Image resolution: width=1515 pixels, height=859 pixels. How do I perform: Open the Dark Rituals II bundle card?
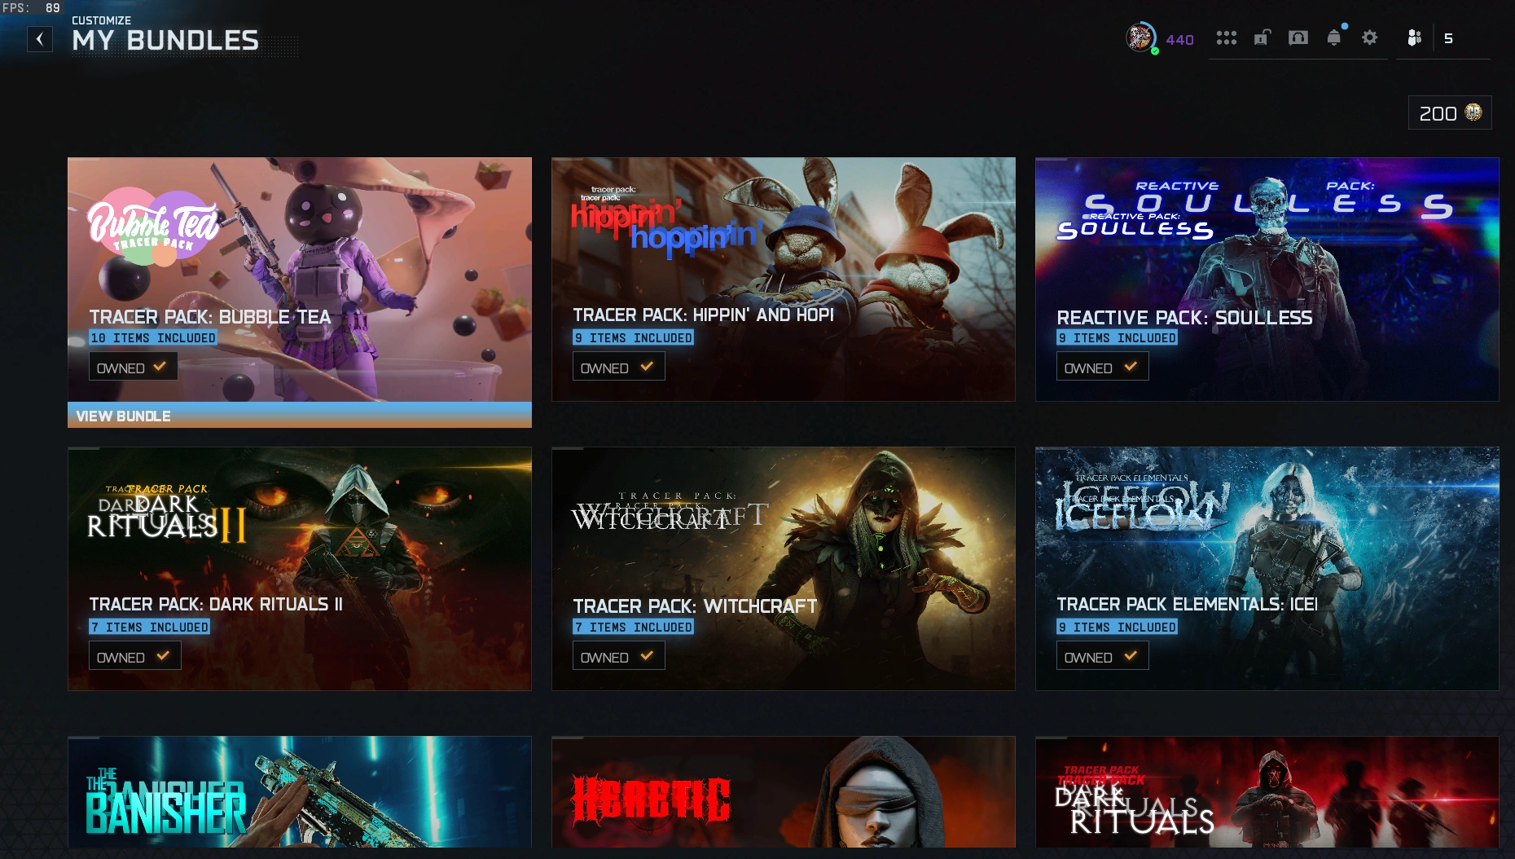300,569
